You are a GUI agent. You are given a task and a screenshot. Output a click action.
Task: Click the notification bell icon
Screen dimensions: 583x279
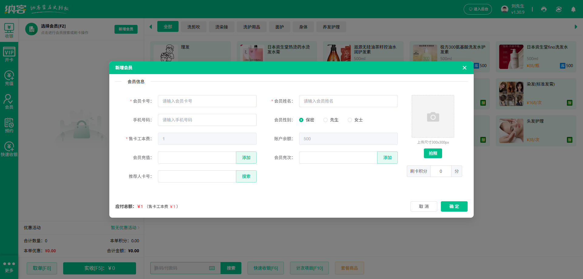[573, 9]
